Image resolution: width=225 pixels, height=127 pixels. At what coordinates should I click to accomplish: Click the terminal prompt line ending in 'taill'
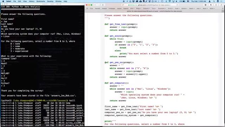click(x=38, y=101)
